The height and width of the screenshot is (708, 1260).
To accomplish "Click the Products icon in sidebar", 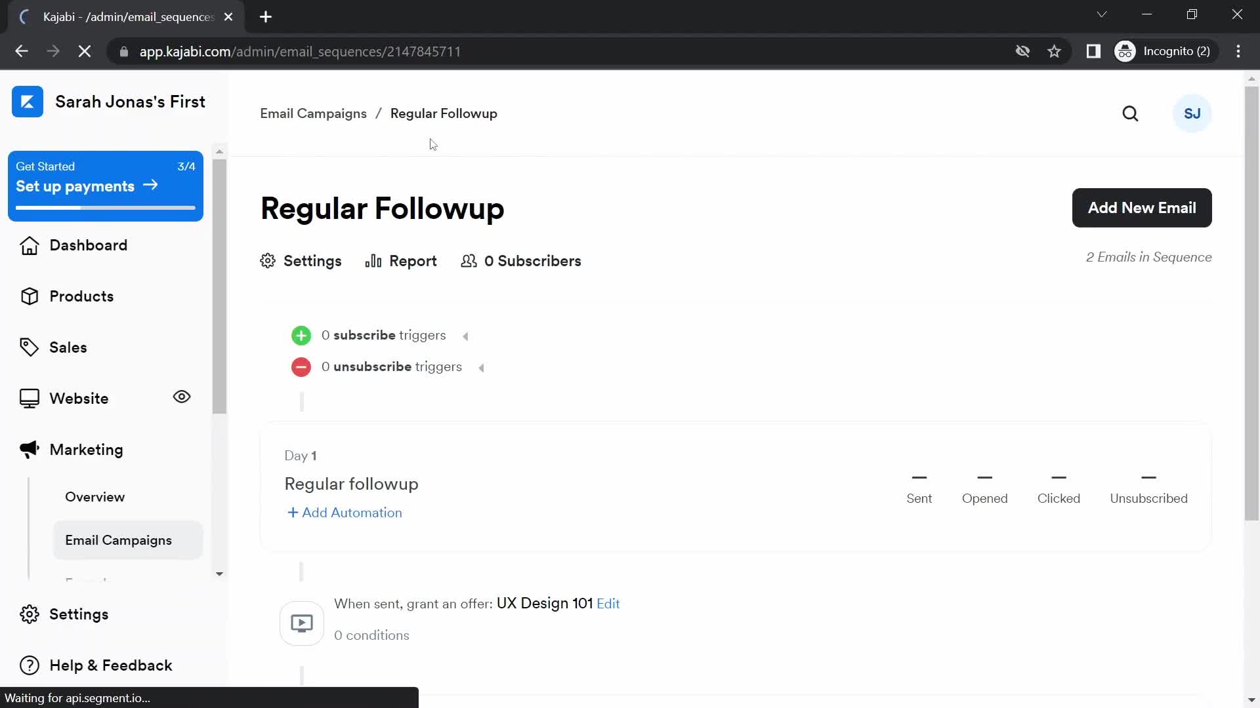I will coord(29,296).
